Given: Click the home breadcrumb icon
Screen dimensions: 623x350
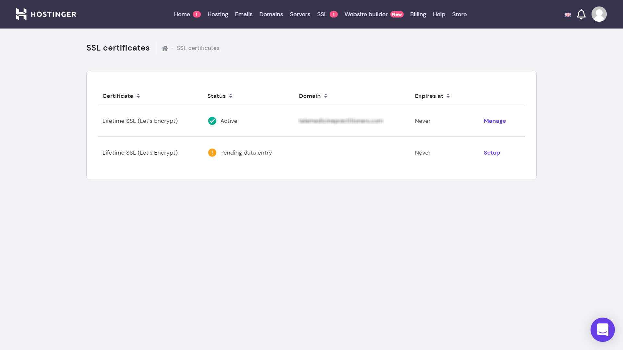Looking at the screenshot, I should (x=165, y=48).
